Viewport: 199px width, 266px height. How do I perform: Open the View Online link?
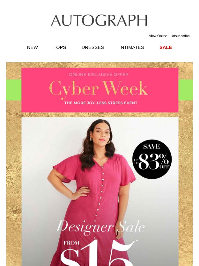click(158, 36)
